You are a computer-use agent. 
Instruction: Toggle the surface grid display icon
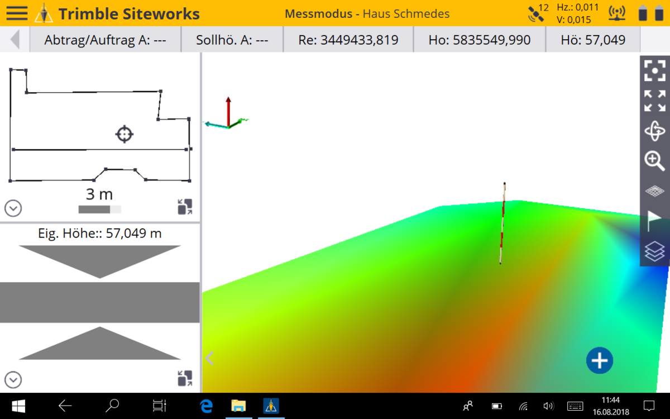655,191
